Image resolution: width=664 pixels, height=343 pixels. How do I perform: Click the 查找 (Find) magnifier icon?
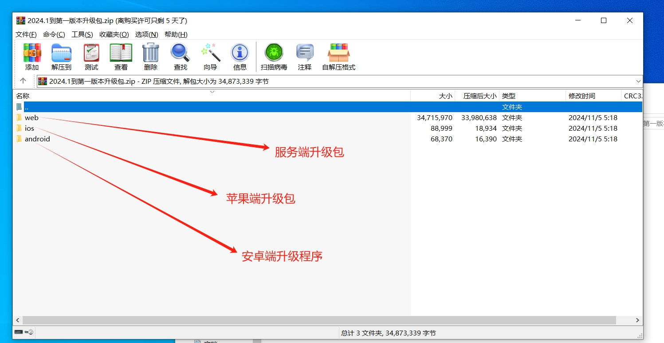[180, 53]
